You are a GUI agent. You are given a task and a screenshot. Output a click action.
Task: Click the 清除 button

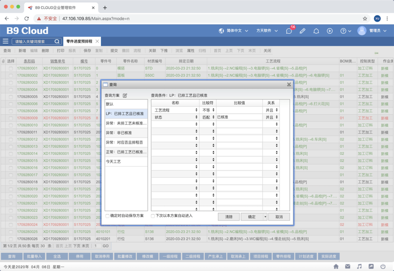(x=229, y=217)
